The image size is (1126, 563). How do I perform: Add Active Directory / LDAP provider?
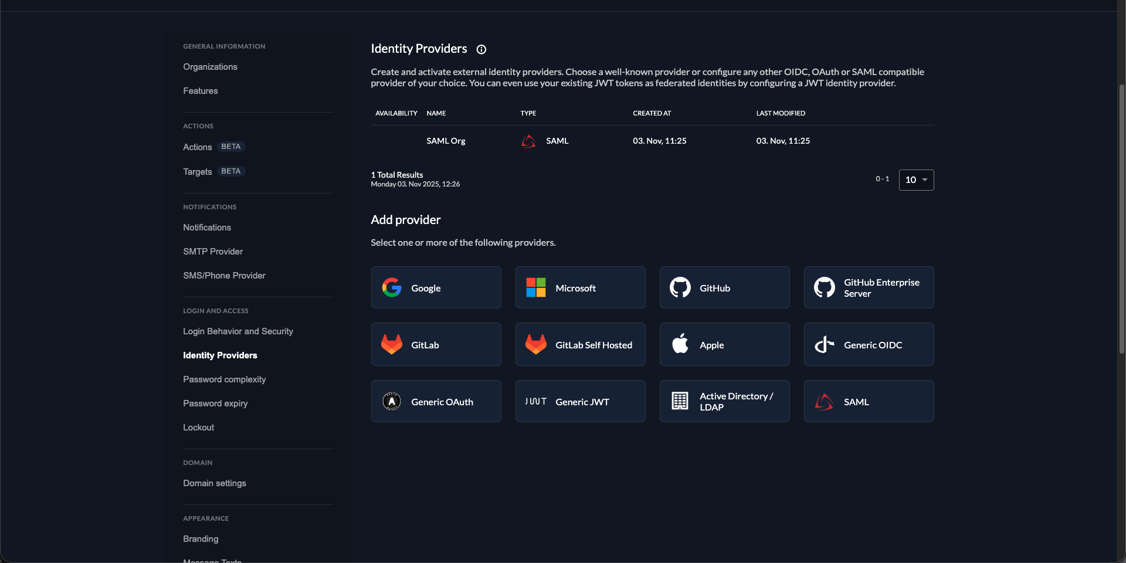click(x=725, y=401)
